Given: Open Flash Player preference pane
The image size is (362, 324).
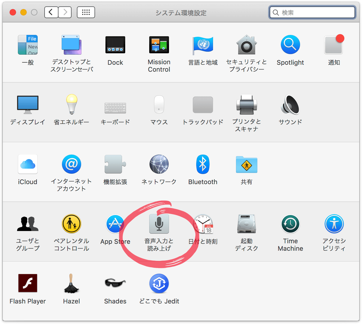Looking at the screenshot, I should tap(28, 283).
